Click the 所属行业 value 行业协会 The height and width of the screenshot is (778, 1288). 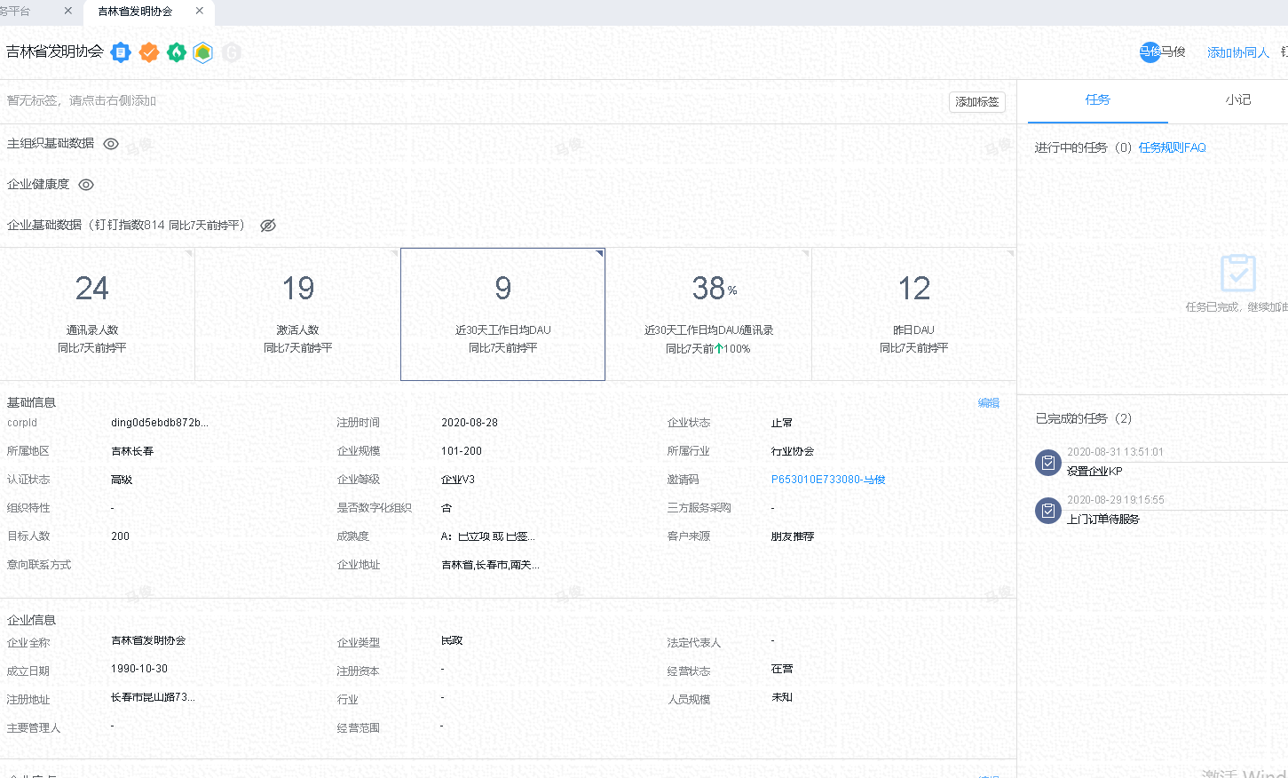[793, 451]
